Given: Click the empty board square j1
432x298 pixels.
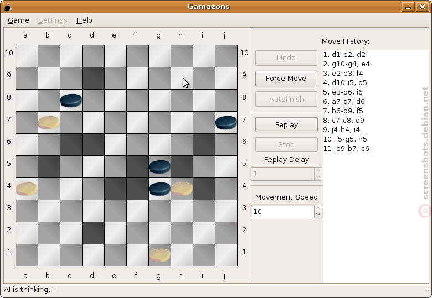Looking at the screenshot, I should point(226,255).
